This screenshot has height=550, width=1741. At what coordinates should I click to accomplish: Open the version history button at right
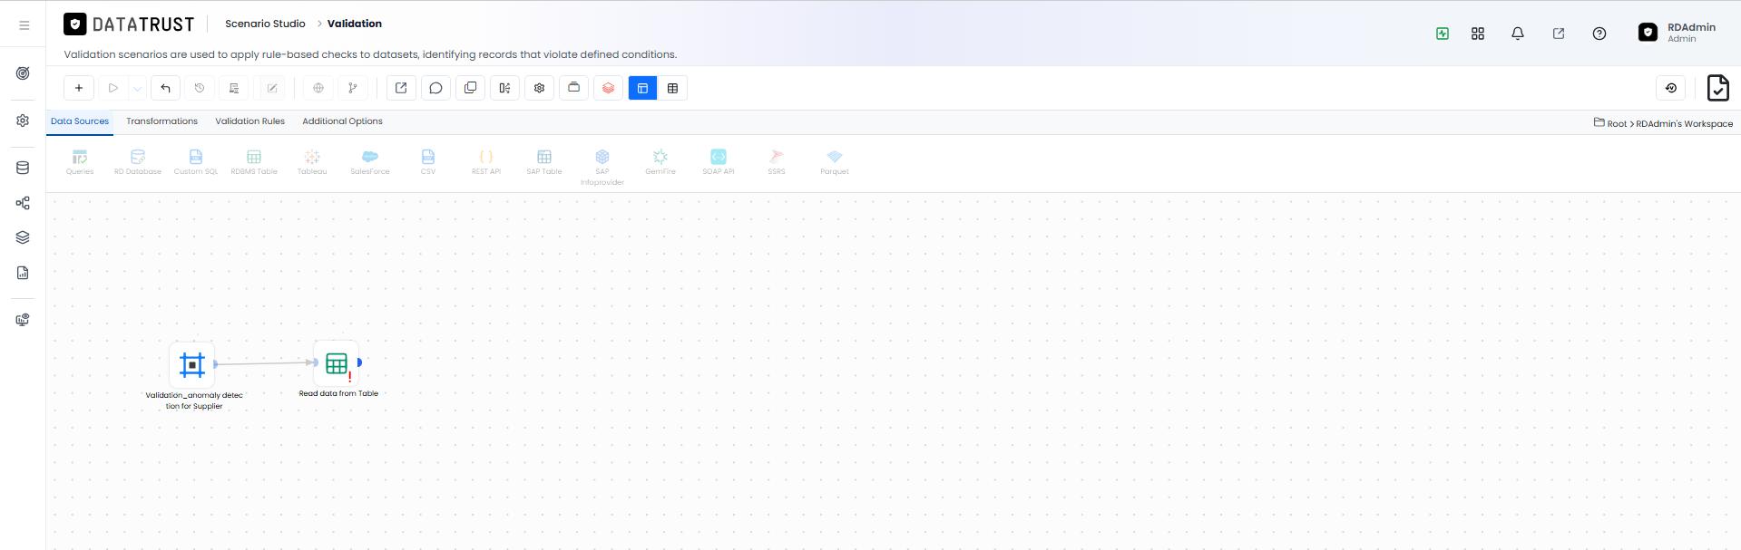coord(1671,88)
